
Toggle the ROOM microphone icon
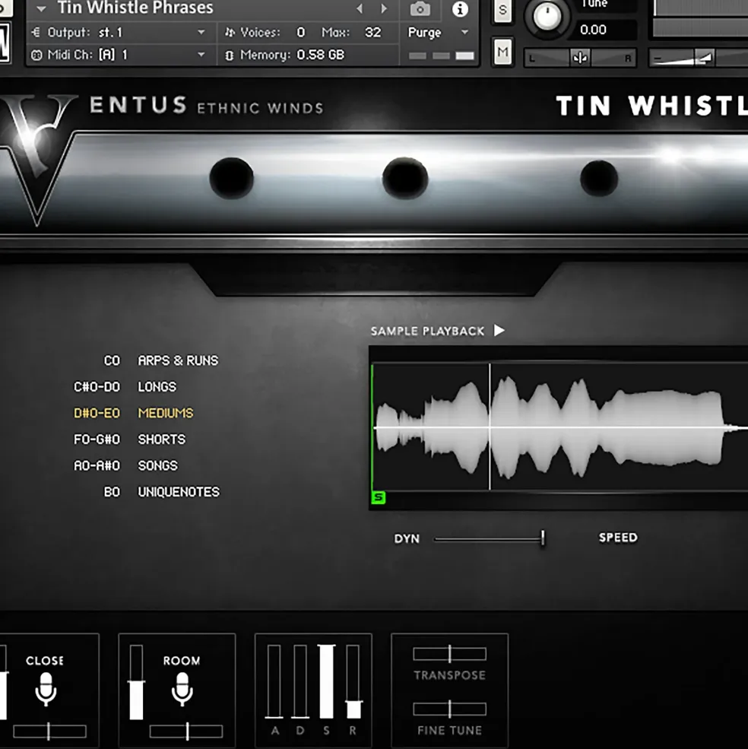182,689
